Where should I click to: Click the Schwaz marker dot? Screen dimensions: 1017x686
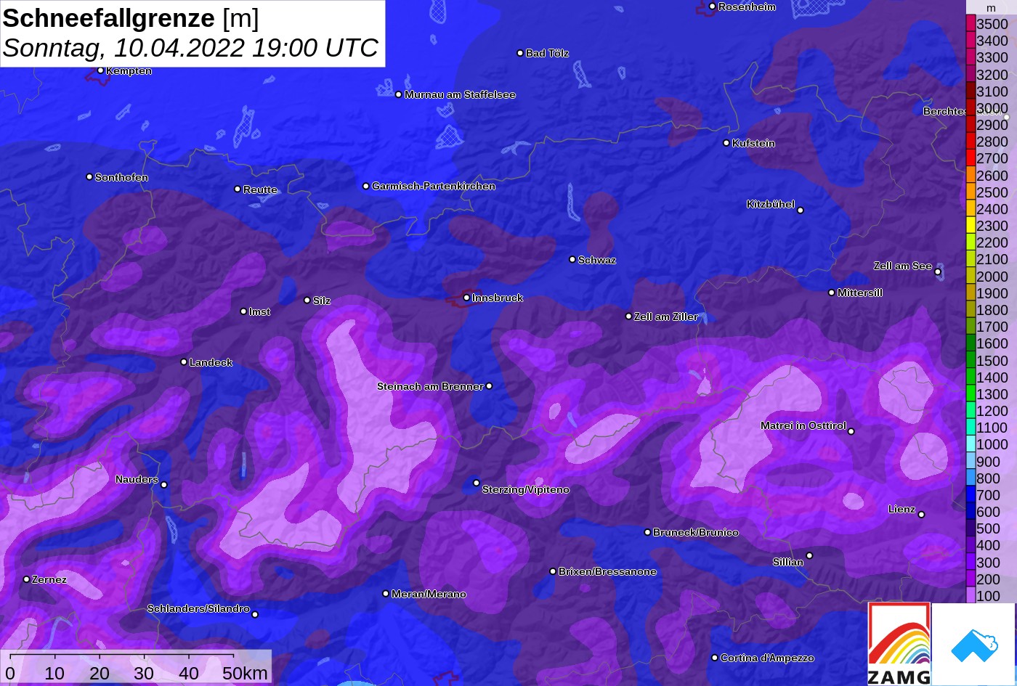click(572, 259)
